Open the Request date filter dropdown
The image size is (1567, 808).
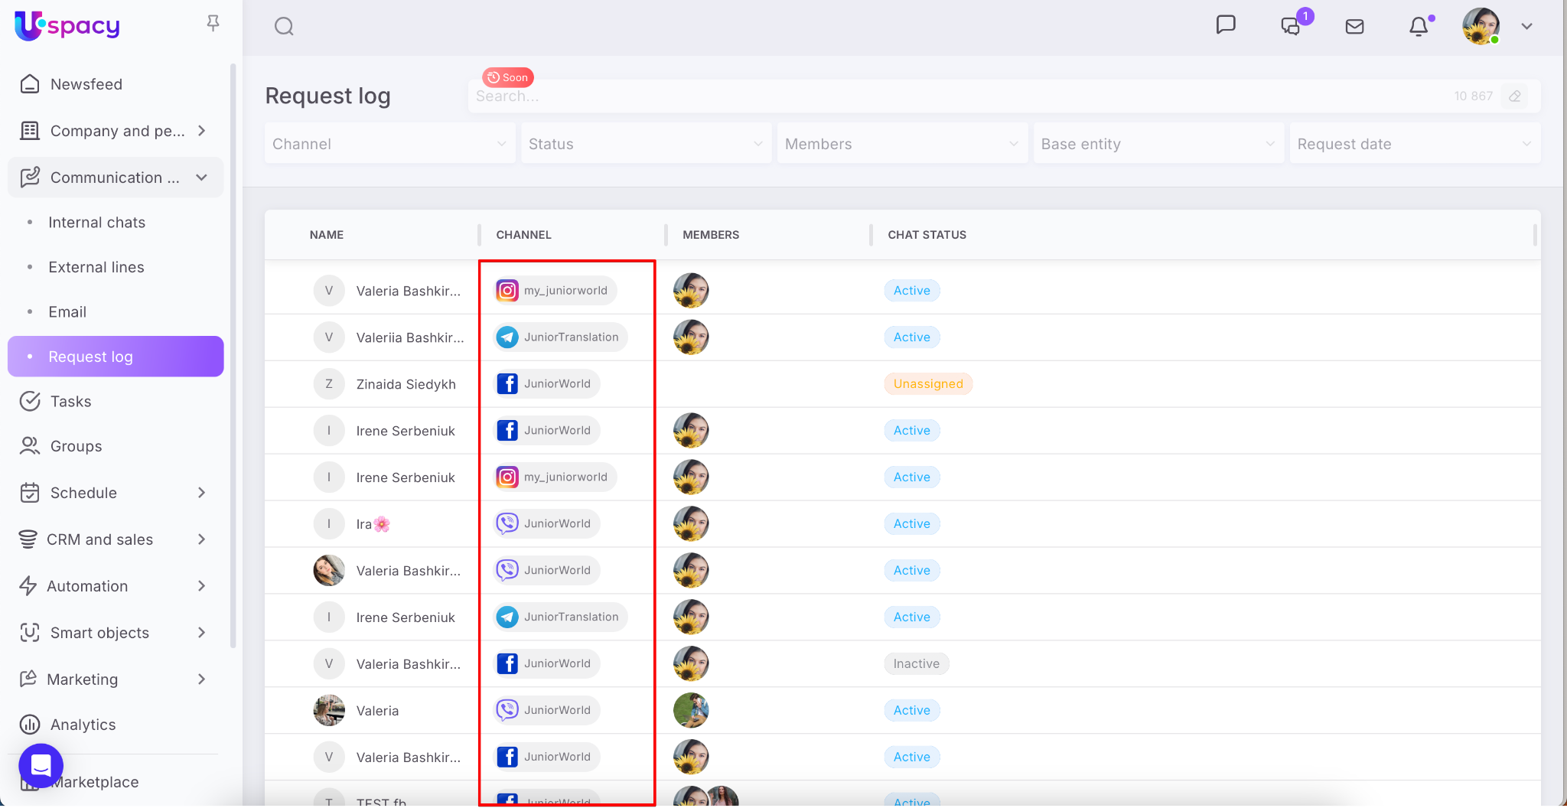[1414, 144]
